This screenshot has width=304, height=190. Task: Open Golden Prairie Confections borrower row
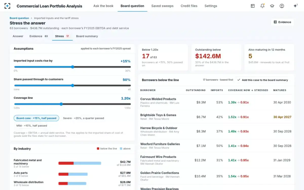(x=216, y=176)
